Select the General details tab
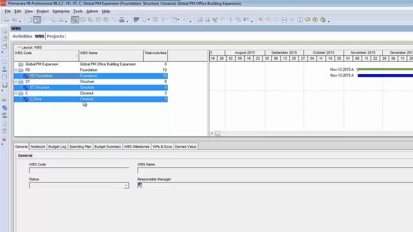The image size is (413, 232). tap(21, 147)
